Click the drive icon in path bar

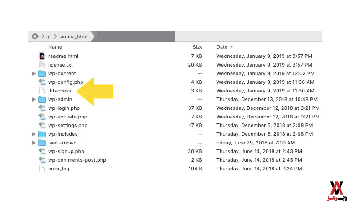pos(35,36)
